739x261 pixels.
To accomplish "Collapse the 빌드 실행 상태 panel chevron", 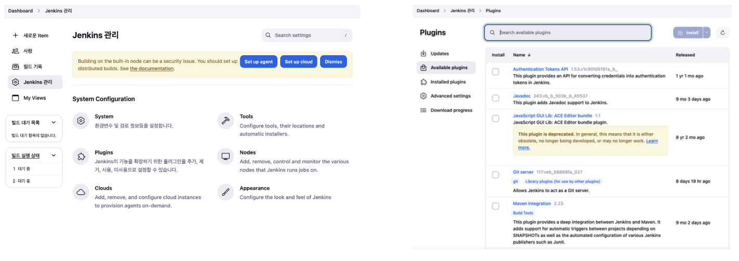I will (53, 155).
